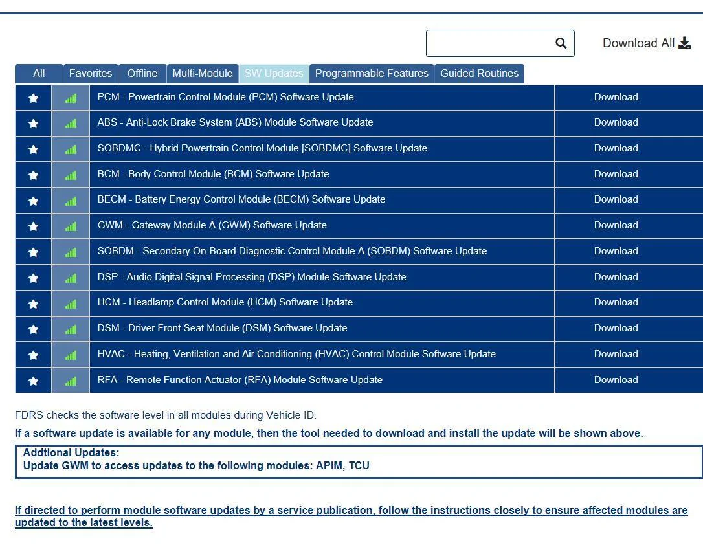Select the Multi-Module tab

[202, 74]
